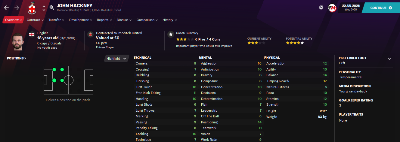Open the Development menu
400x142 pixels.
pyautogui.click(x=81, y=20)
